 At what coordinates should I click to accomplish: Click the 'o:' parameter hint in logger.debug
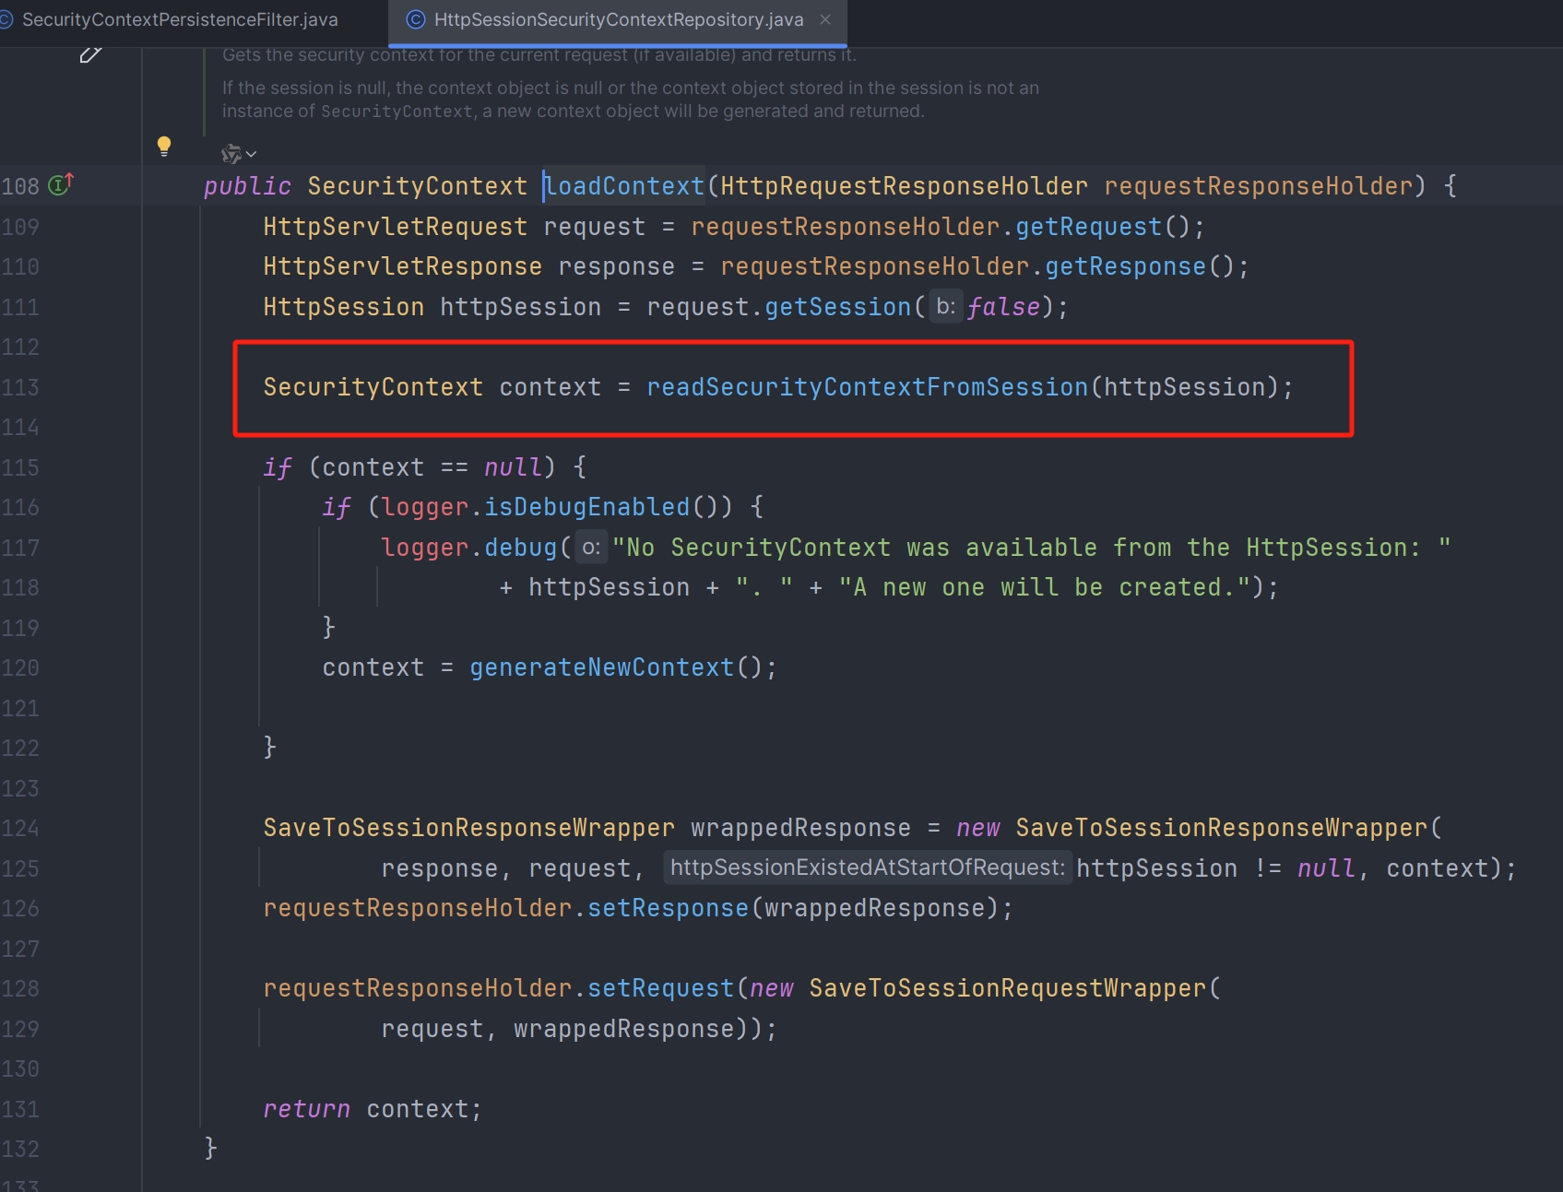coord(591,548)
